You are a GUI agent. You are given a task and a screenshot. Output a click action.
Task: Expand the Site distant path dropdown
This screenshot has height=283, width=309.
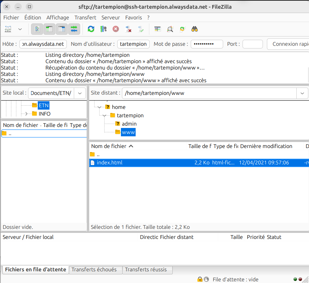point(302,93)
